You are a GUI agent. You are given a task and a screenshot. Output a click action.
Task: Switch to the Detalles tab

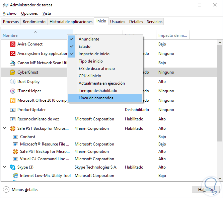pyautogui.click(x=136, y=22)
